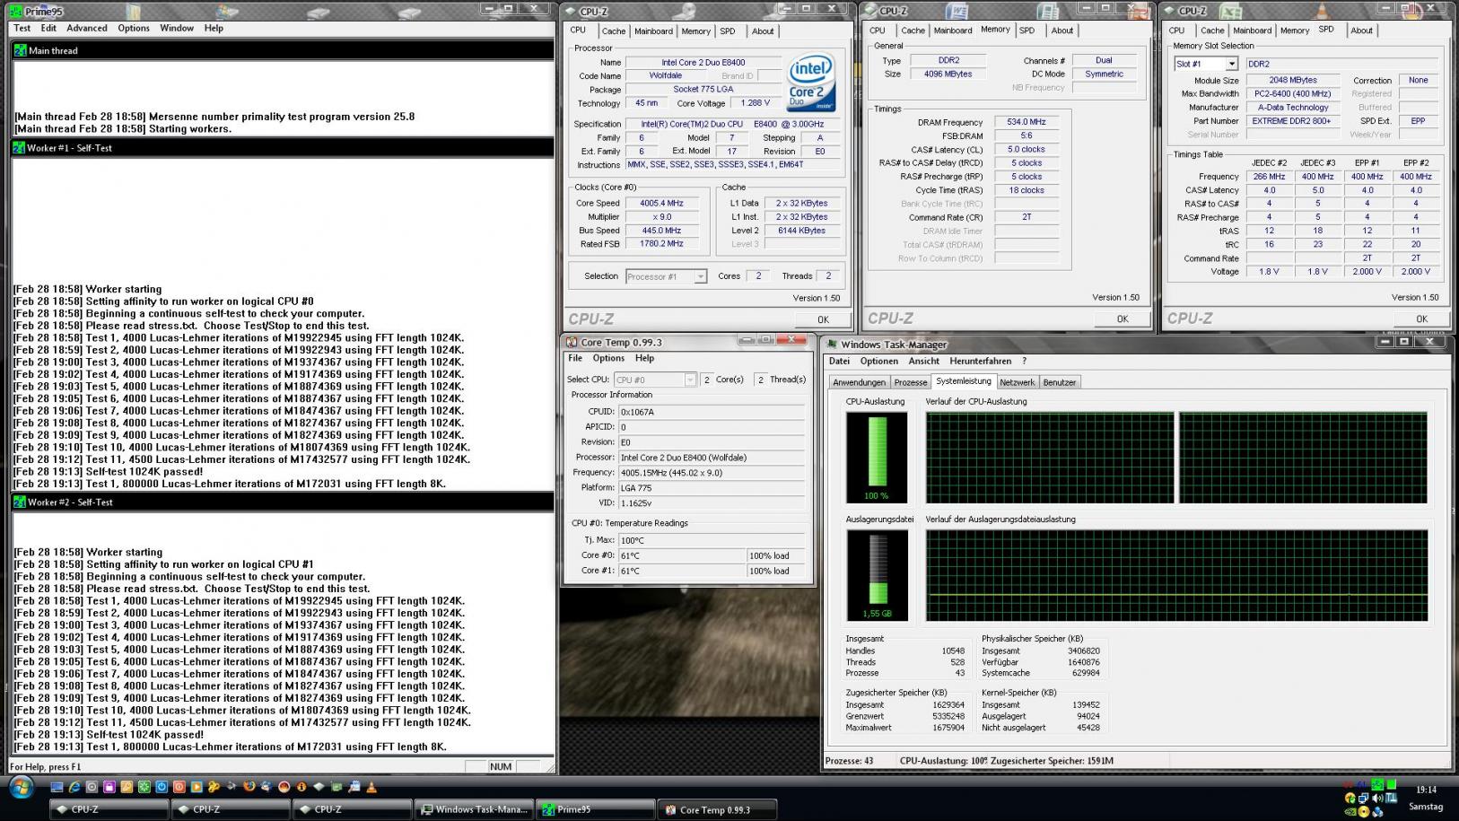Image resolution: width=1459 pixels, height=821 pixels.
Task: Open the Select CPU #0 dropdown in Core Temp
Action: pos(690,380)
